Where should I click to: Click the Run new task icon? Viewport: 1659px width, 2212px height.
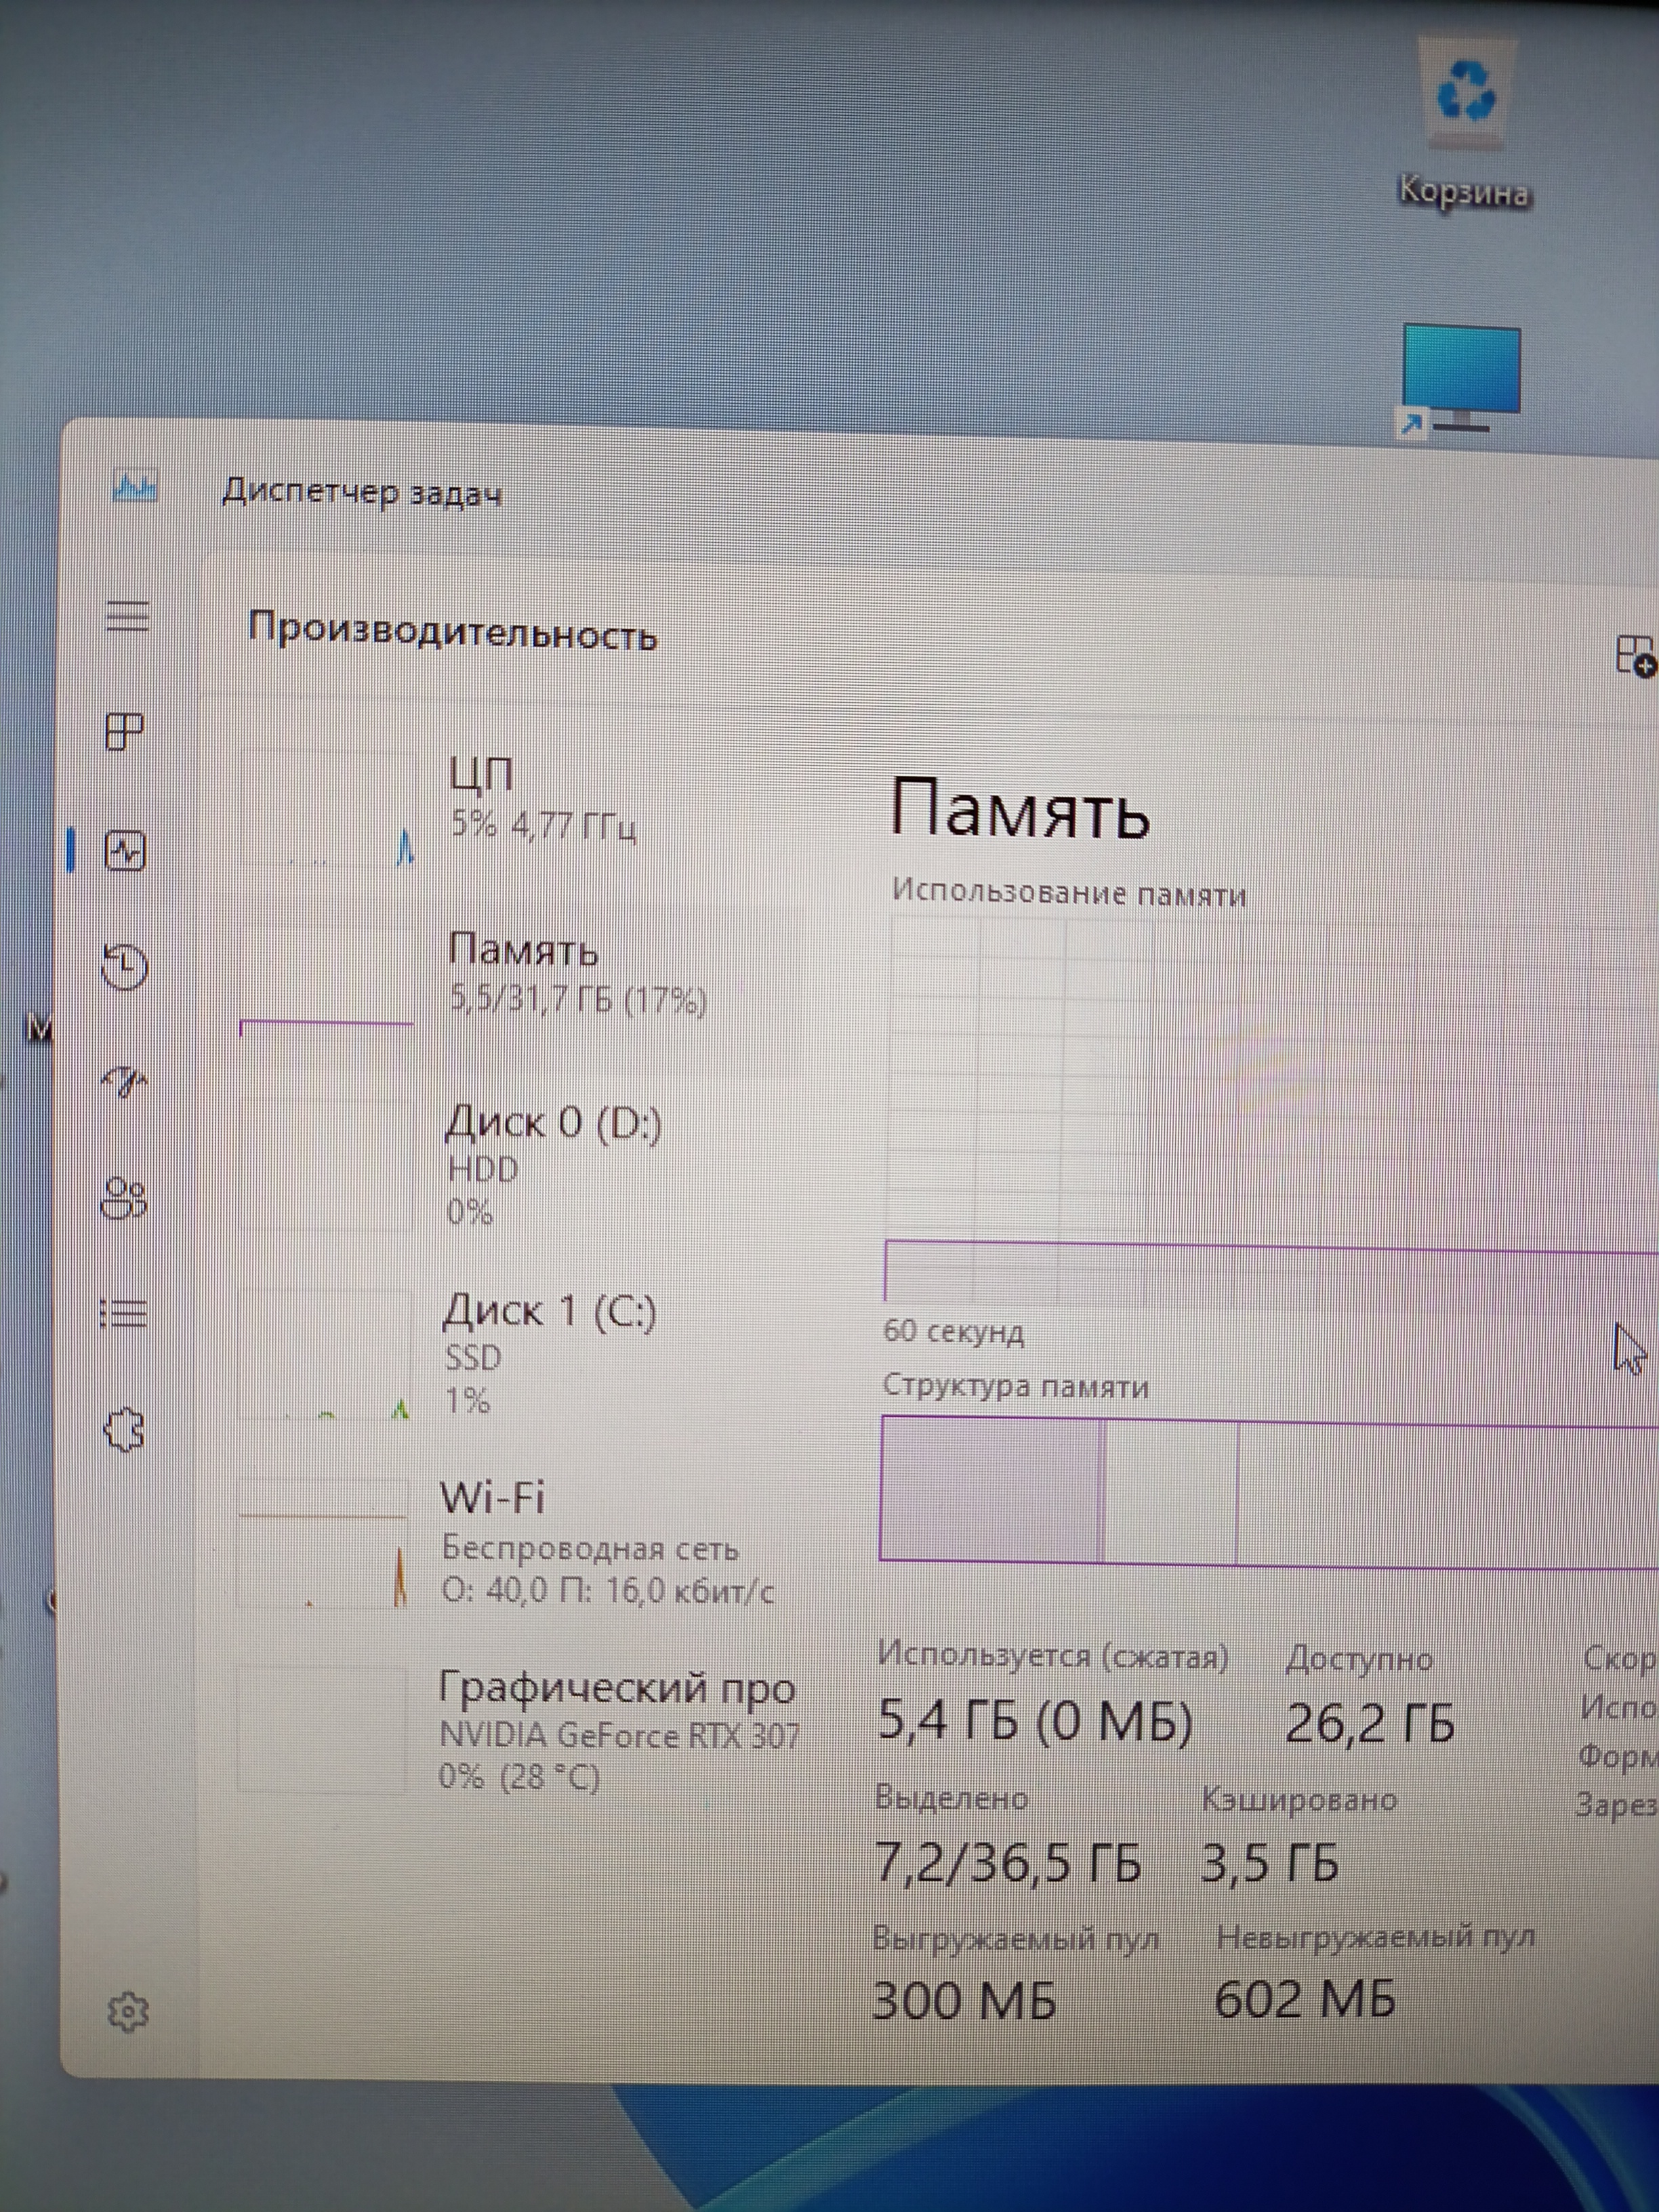click(x=1635, y=656)
